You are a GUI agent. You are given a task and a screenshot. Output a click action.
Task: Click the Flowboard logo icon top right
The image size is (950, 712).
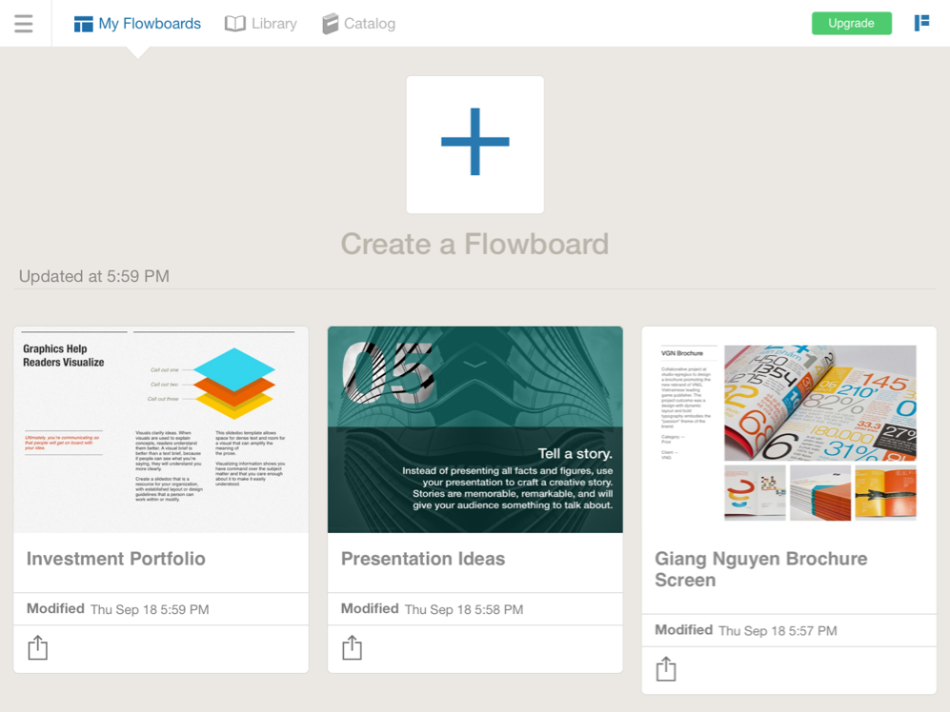(x=921, y=23)
